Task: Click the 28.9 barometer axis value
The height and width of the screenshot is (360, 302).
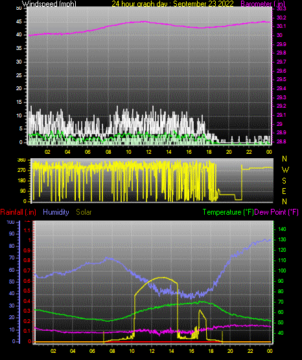Action: (281, 132)
